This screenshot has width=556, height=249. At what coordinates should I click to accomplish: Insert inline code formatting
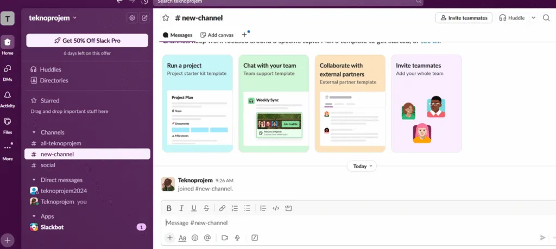(x=275, y=208)
